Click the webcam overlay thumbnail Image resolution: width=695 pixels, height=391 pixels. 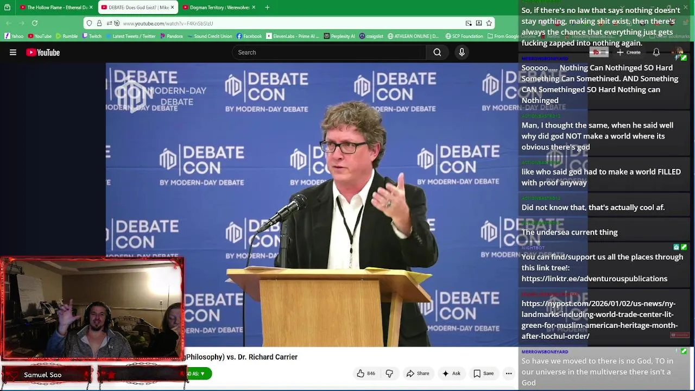[92, 310]
